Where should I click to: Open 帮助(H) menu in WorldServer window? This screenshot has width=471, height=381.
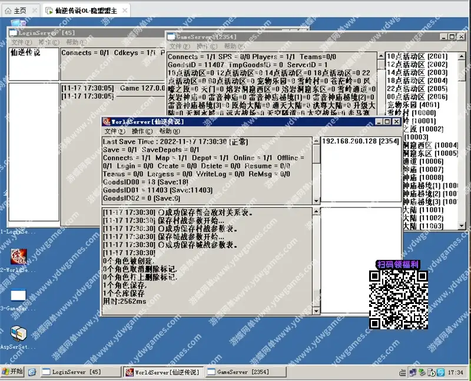pyautogui.click(x=170, y=131)
